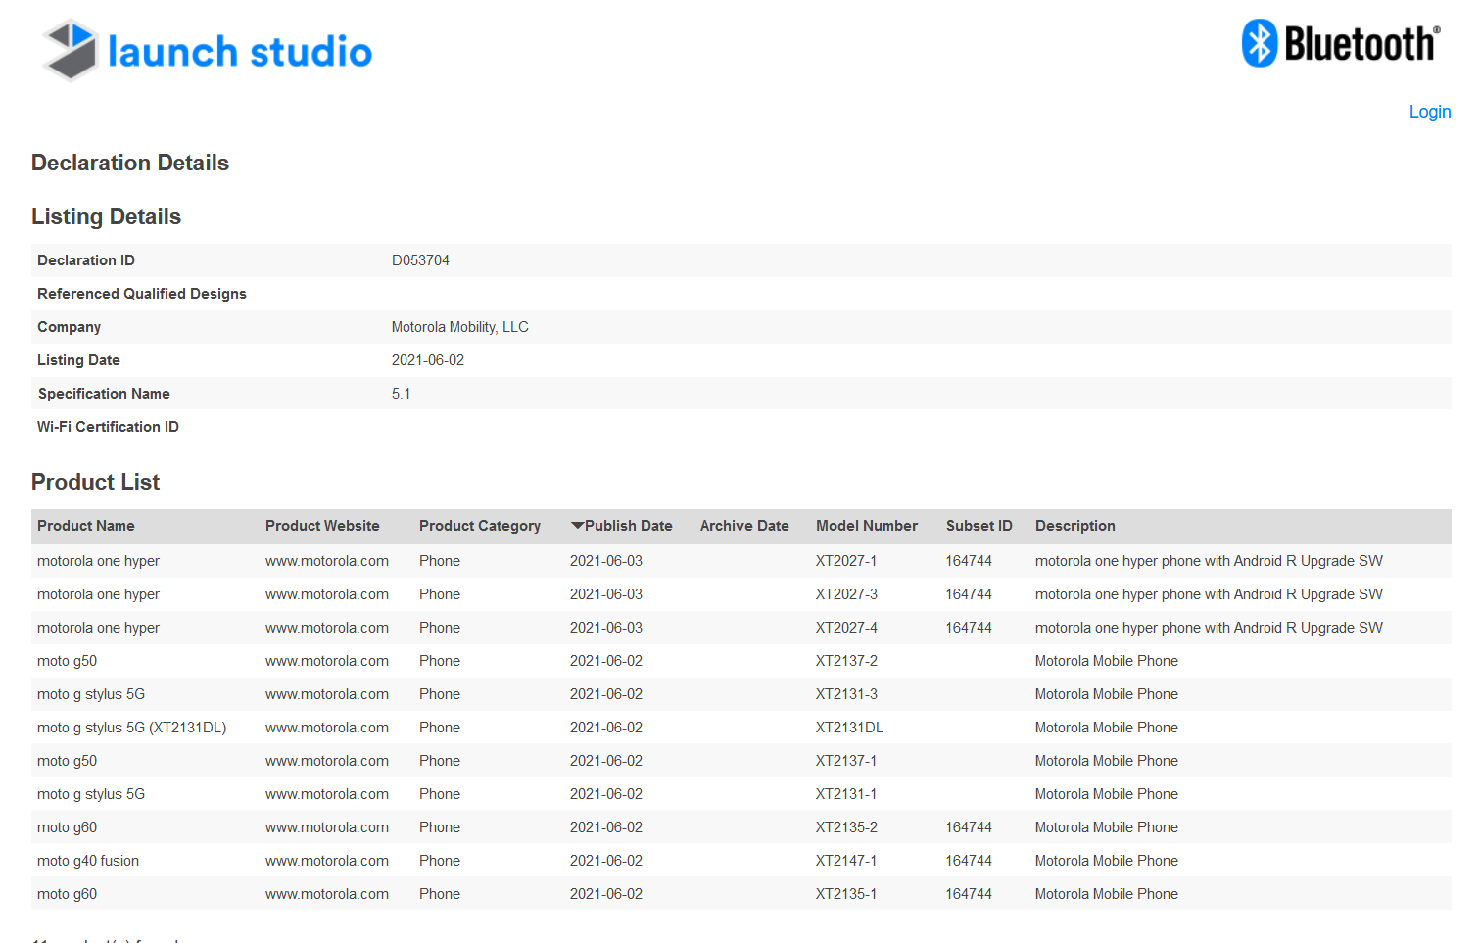The height and width of the screenshot is (943, 1480).
Task: Sort by Product Category column header
Action: [480, 526]
